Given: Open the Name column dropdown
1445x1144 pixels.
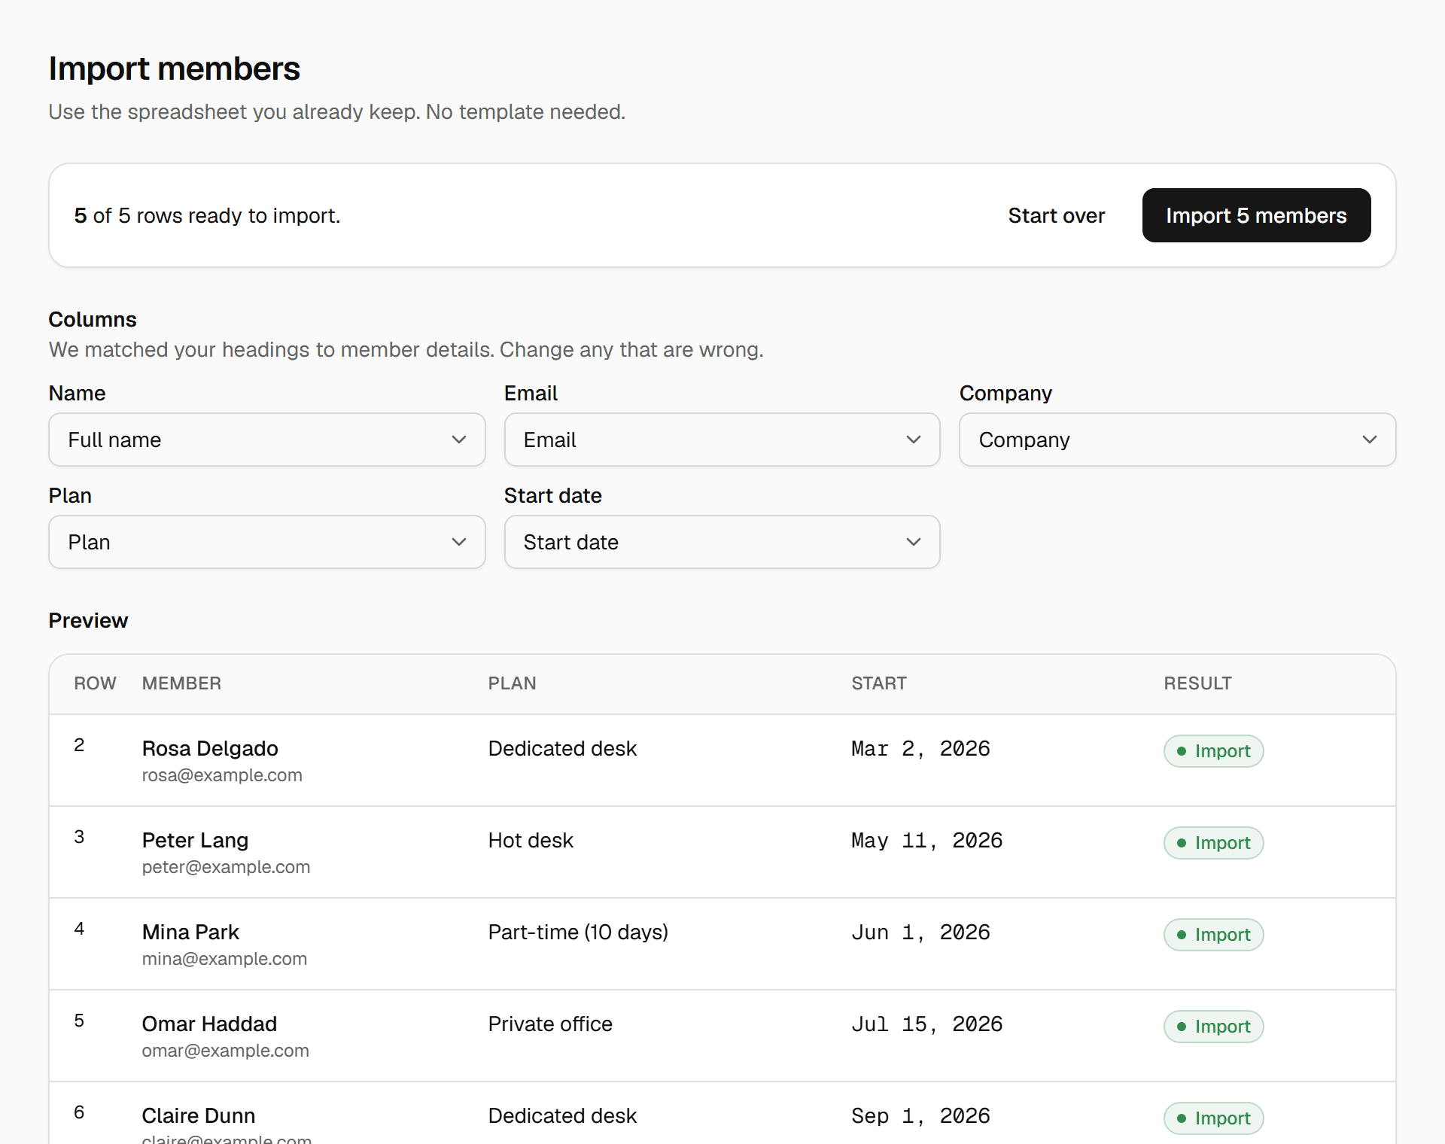Looking at the screenshot, I should [267, 440].
